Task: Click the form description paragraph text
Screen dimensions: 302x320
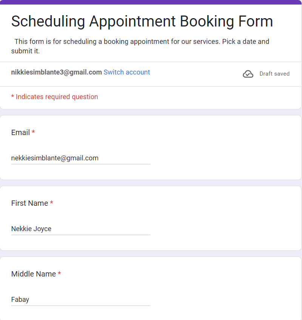Action: tap(140, 46)
